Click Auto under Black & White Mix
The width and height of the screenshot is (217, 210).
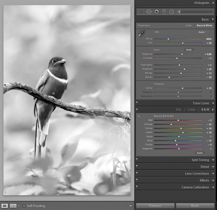[200, 153]
